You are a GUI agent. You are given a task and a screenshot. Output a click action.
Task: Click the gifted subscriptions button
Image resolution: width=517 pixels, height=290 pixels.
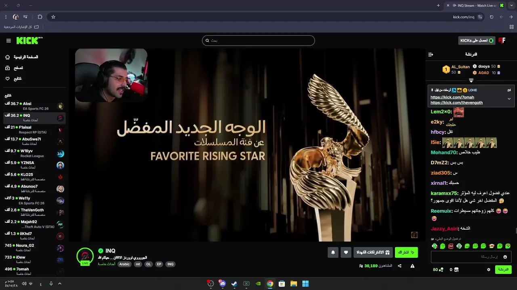pos(373,253)
